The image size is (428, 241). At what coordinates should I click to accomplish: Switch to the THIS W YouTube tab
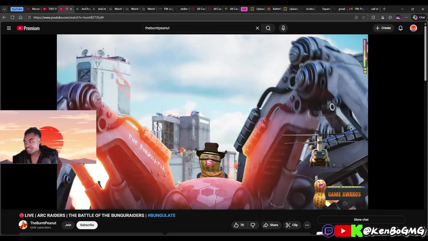point(49,9)
